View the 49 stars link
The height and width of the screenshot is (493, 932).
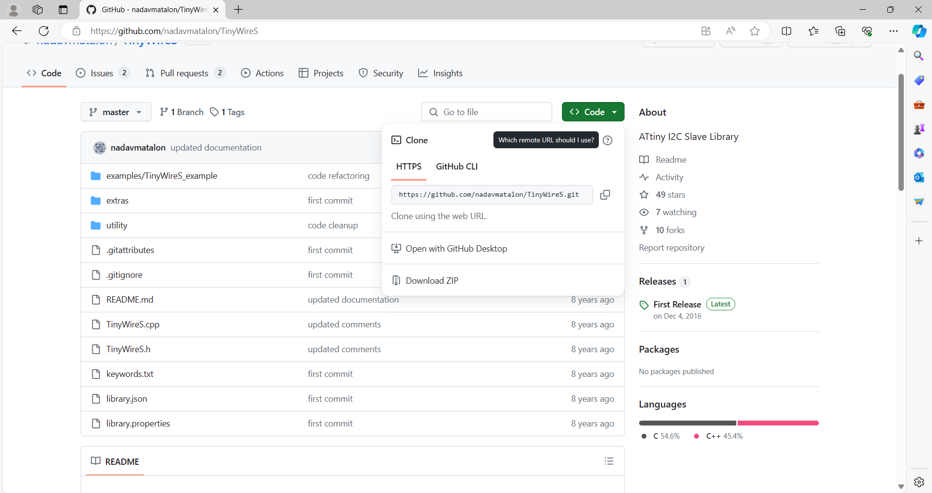(x=662, y=195)
